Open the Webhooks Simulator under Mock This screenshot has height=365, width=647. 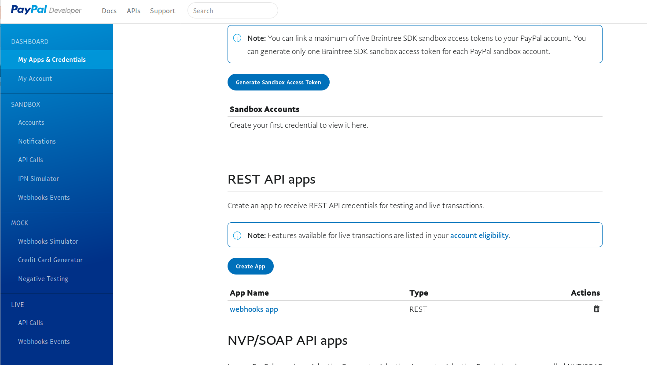tap(48, 241)
